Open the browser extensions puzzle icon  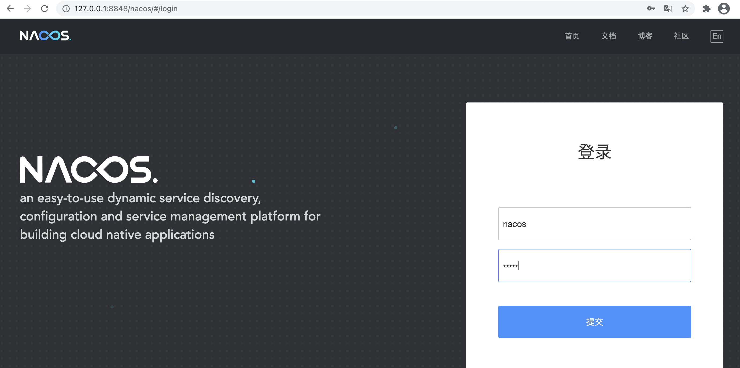[x=706, y=9]
